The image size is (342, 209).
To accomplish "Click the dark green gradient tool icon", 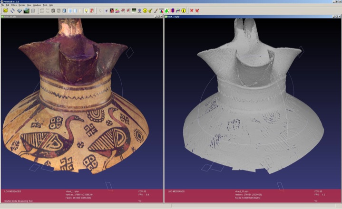I will tap(134, 10).
